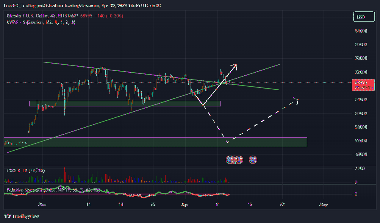
Task: Click the leftmost US flag event icon
Action: tap(229, 159)
